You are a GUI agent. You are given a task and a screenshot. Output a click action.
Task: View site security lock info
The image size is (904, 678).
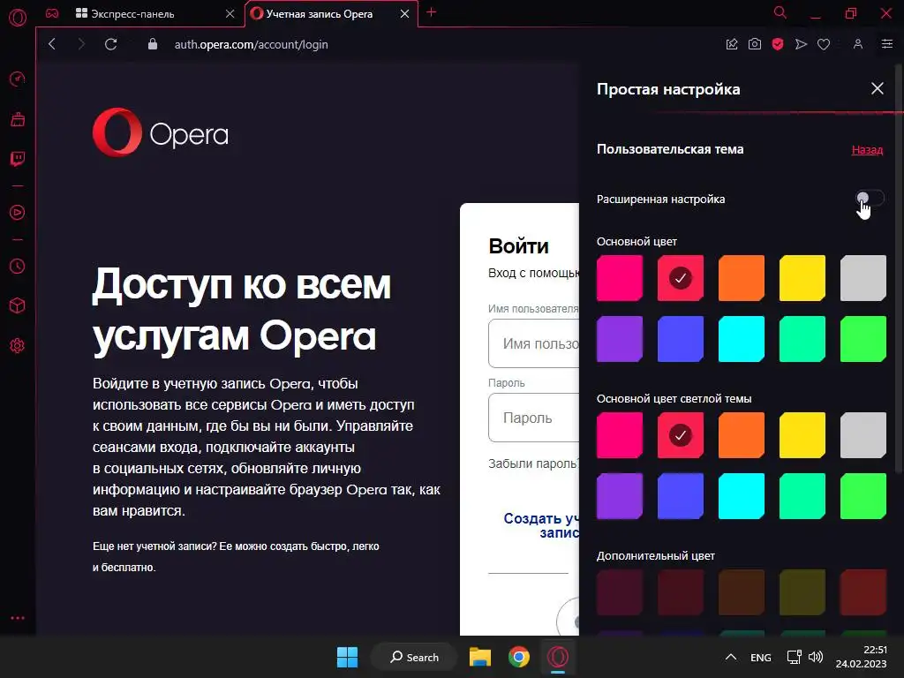pyautogui.click(x=153, y=44)
